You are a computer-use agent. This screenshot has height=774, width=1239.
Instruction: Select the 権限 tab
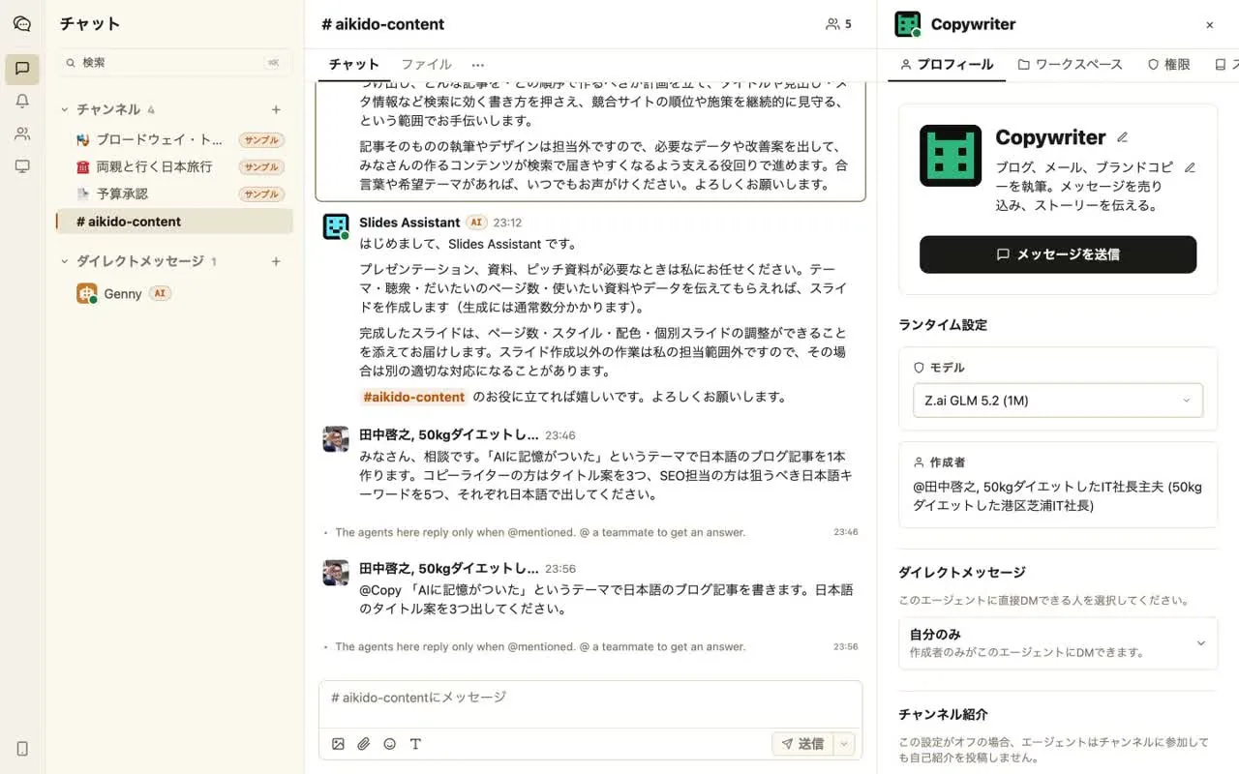click(1168, 65)
